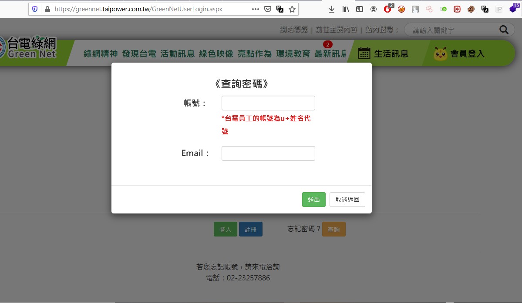This screenshot has width=522, height=303.
Task: Click the orange 查詢 button
Action: 334,229
